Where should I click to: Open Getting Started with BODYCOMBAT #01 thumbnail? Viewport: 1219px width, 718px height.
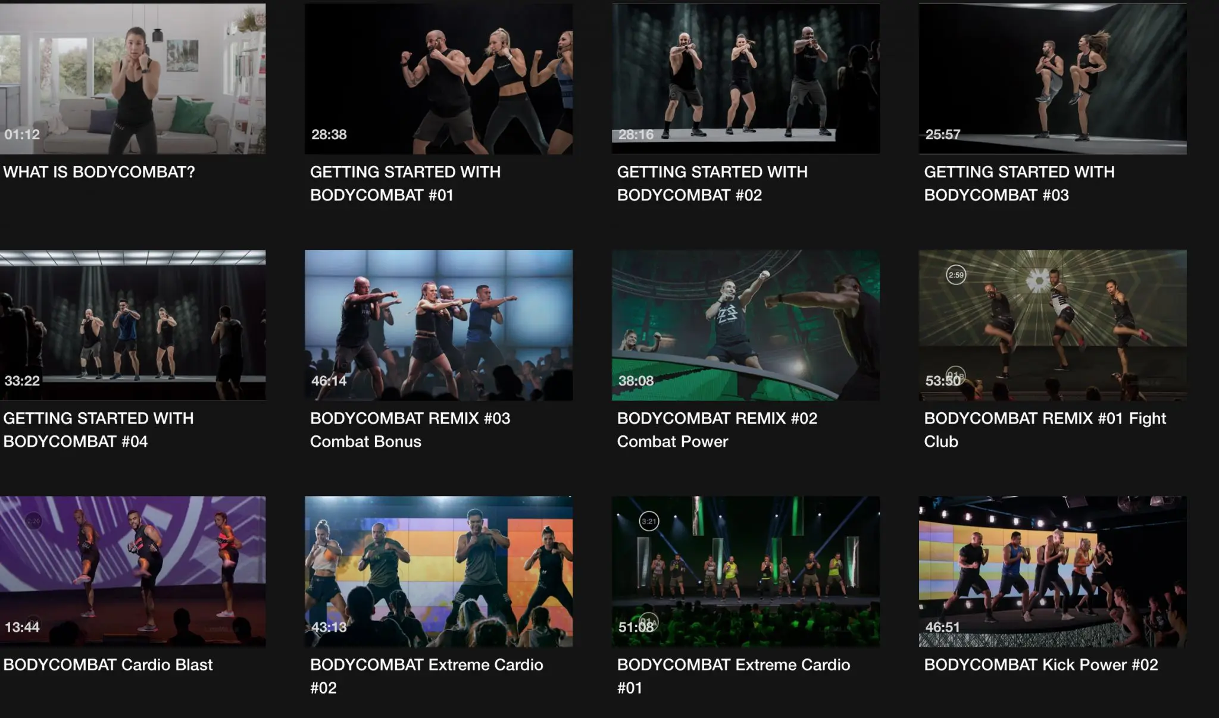pos(439,79)
